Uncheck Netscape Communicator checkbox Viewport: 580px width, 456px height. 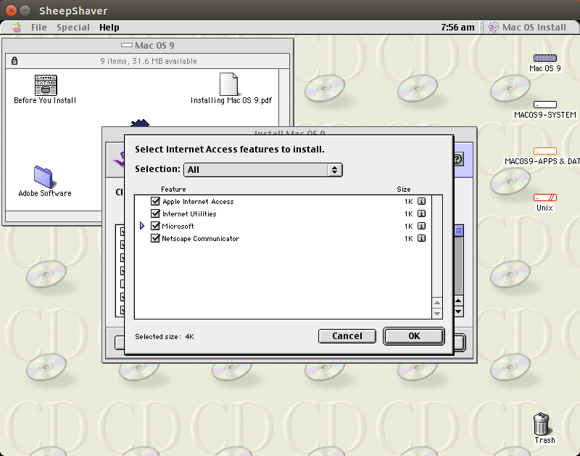(155, 238)
